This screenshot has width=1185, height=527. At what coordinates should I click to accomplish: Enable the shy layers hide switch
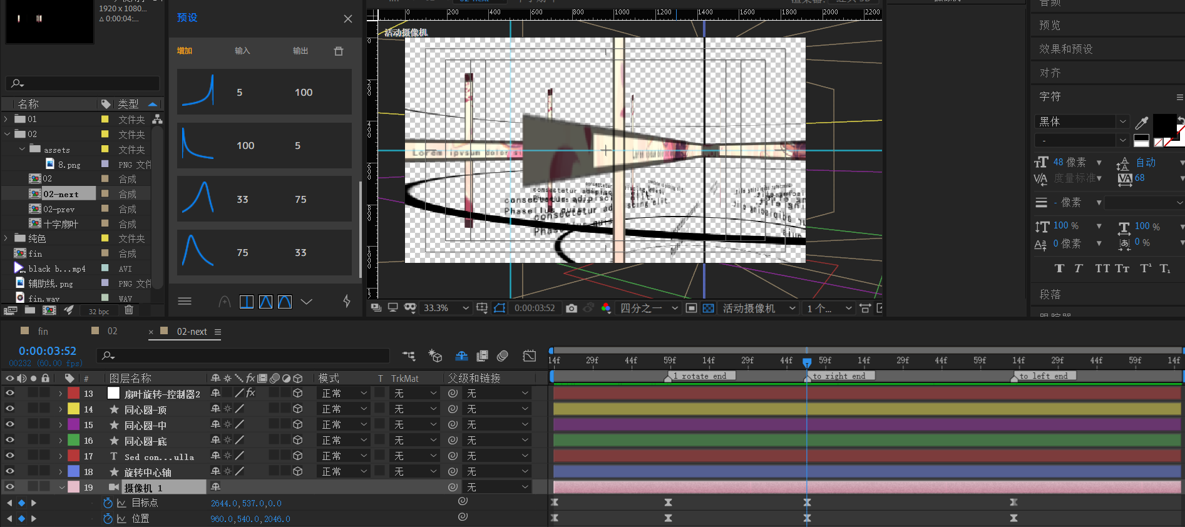[461, 356]
